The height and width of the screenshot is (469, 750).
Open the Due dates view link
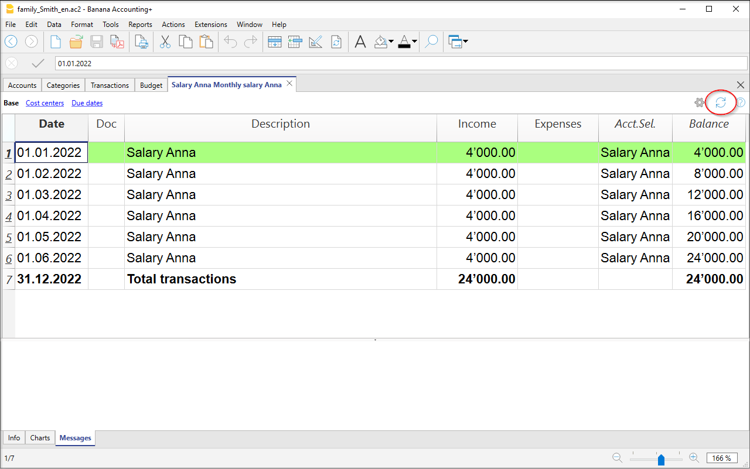pos(87,103)
